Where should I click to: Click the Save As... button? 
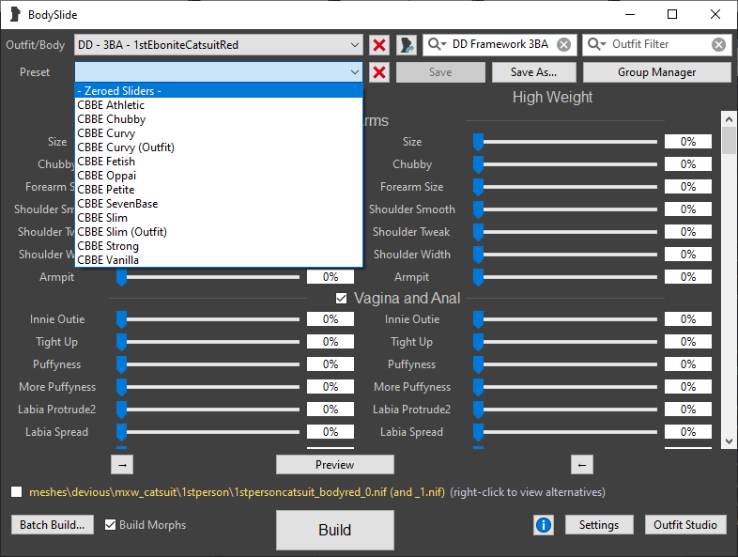[533, 72]
